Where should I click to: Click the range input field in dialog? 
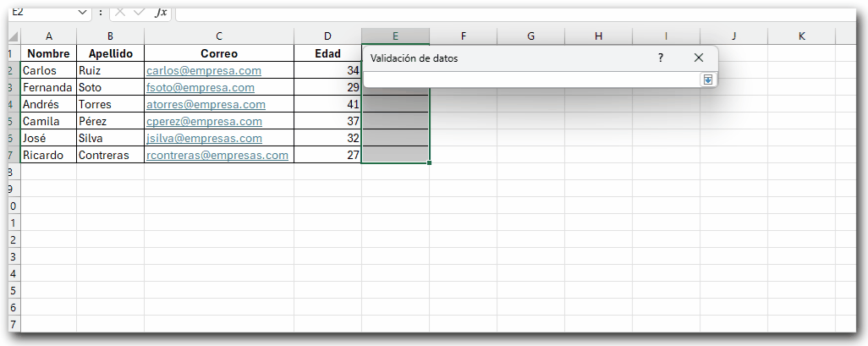pos(532,80)
